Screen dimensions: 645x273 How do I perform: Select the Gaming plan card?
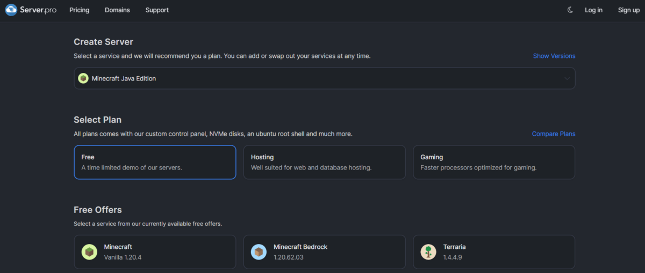494,162
